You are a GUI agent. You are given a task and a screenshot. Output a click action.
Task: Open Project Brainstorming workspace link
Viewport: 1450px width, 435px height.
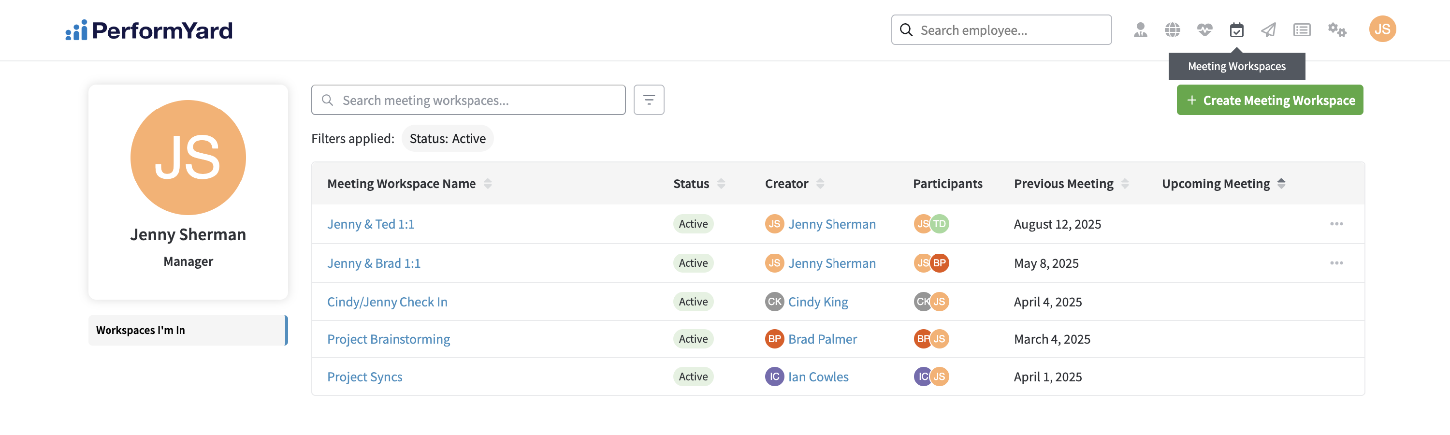389,339
